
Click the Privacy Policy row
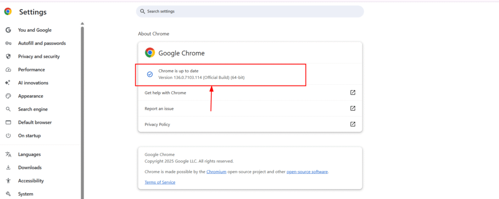pos(250,124)
